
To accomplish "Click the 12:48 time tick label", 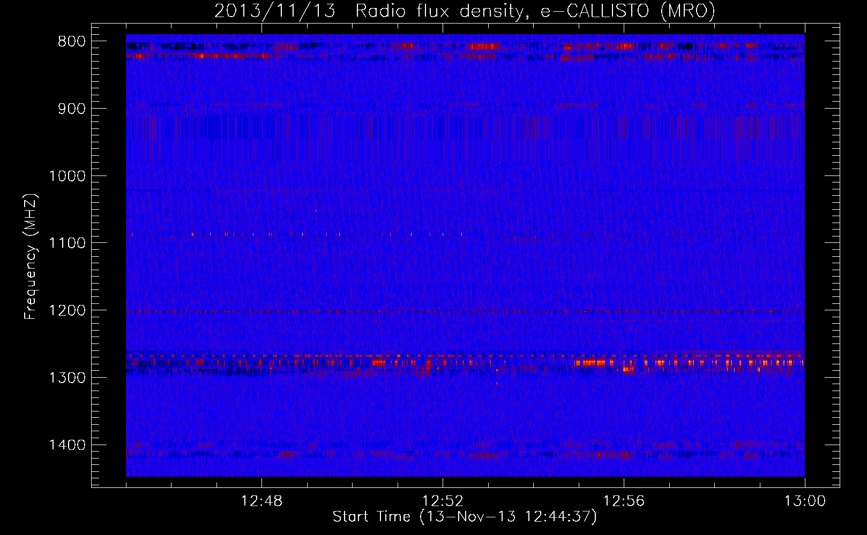I will [261, 501].
